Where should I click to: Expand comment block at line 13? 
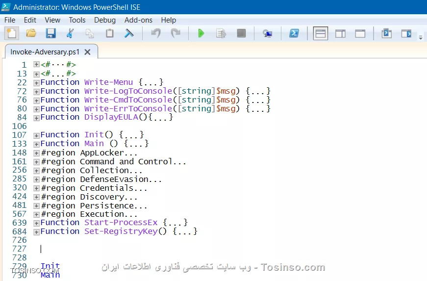[36, 74]
